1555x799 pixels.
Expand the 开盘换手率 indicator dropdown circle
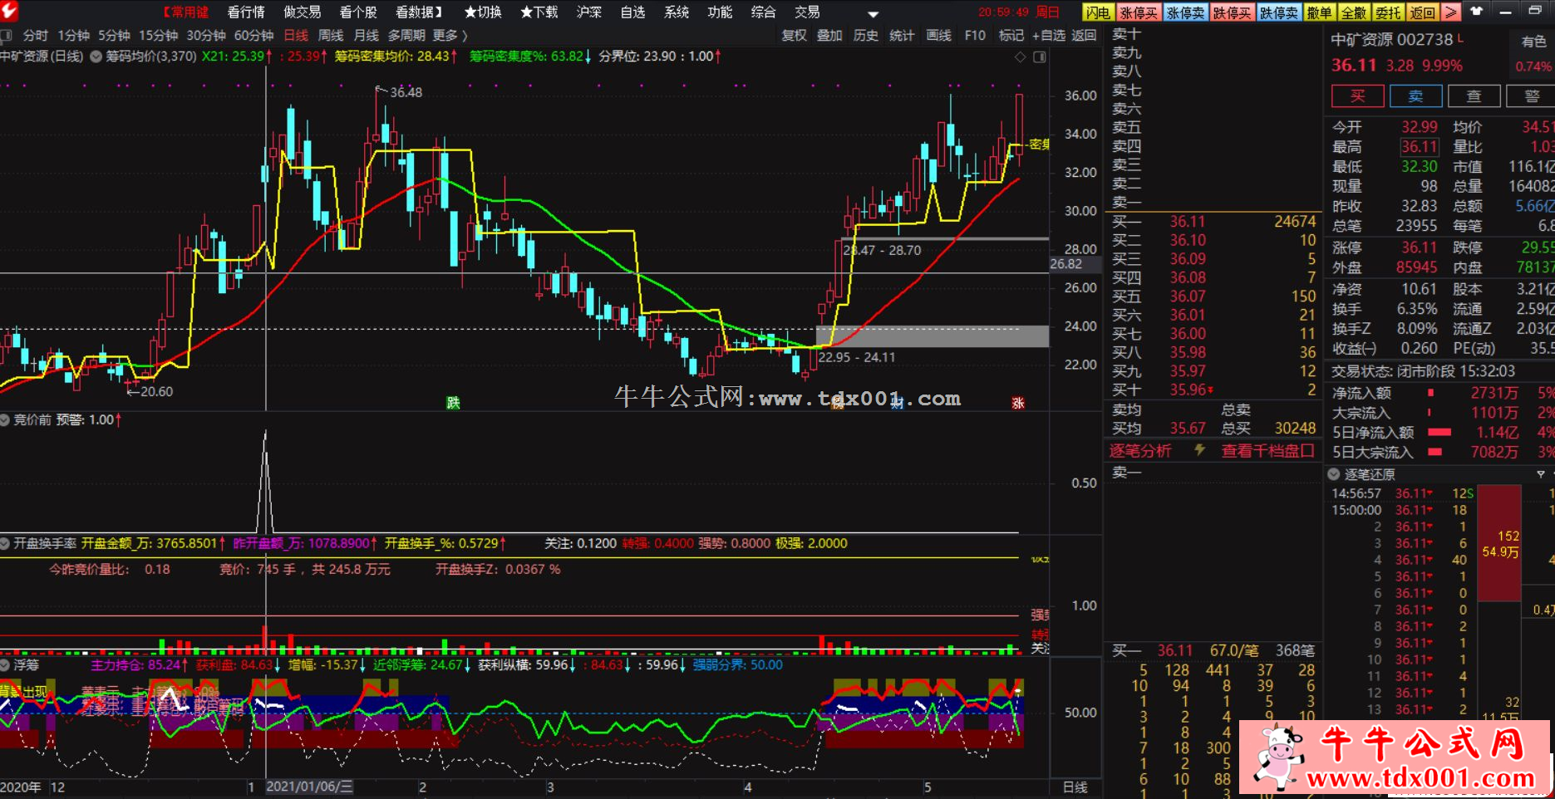6,543
